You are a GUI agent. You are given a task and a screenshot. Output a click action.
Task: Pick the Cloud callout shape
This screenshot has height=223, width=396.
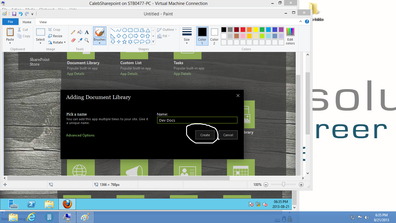tap(148, 42)
